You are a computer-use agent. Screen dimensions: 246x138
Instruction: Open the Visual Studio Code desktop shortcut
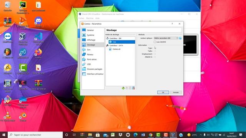[x=38, y=39]
